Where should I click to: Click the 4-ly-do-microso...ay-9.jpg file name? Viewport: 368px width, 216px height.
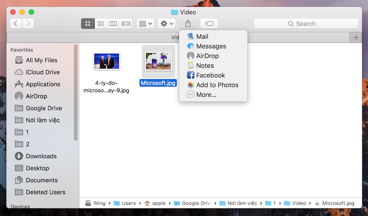point(106,87)
